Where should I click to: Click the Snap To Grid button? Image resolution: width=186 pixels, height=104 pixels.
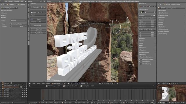[x=38, y=26]
